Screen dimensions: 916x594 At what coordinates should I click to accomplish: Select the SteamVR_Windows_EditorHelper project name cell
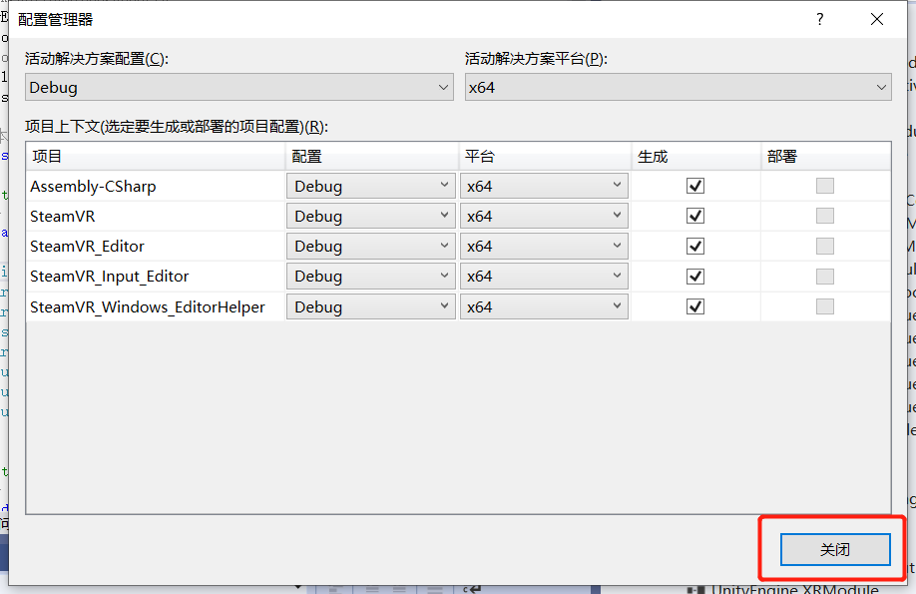pyautogui.click(x=148, y=306)
